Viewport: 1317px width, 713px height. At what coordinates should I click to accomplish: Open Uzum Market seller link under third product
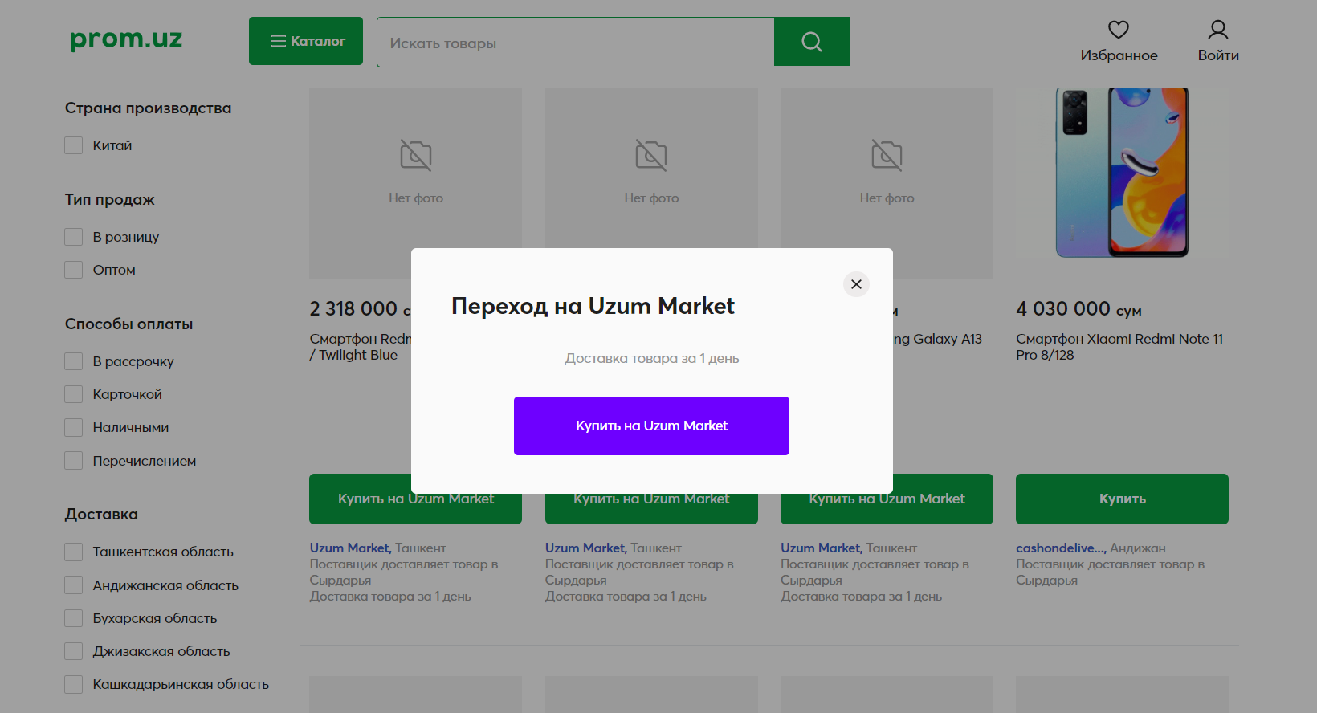(x=821, y=548)
